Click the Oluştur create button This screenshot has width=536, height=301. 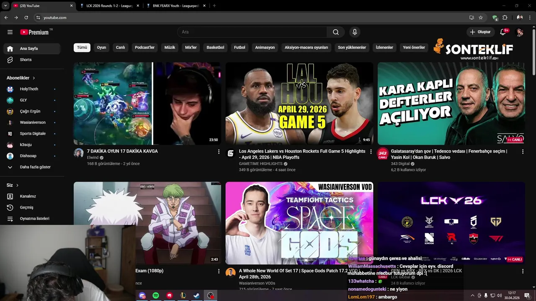pos(480,32)
